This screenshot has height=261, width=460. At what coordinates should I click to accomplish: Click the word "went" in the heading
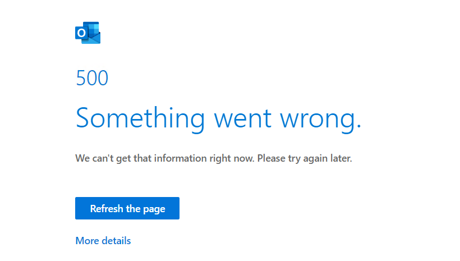pyautogui.click(x=242, y=119)
